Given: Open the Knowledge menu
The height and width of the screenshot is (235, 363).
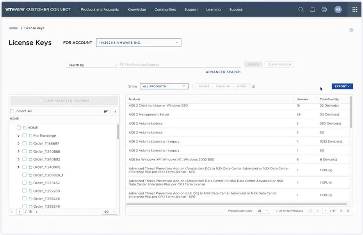Looking at the screenshot, I should (137, 9).
